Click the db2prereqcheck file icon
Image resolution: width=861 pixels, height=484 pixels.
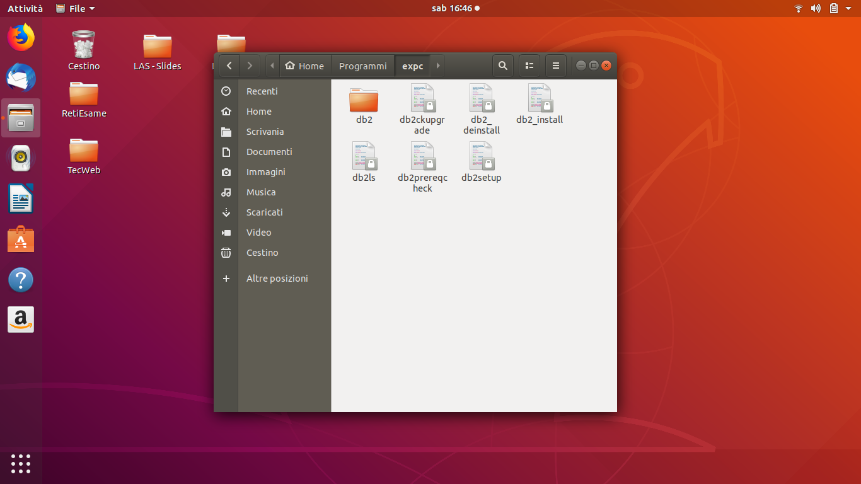(x=422, y=157)
